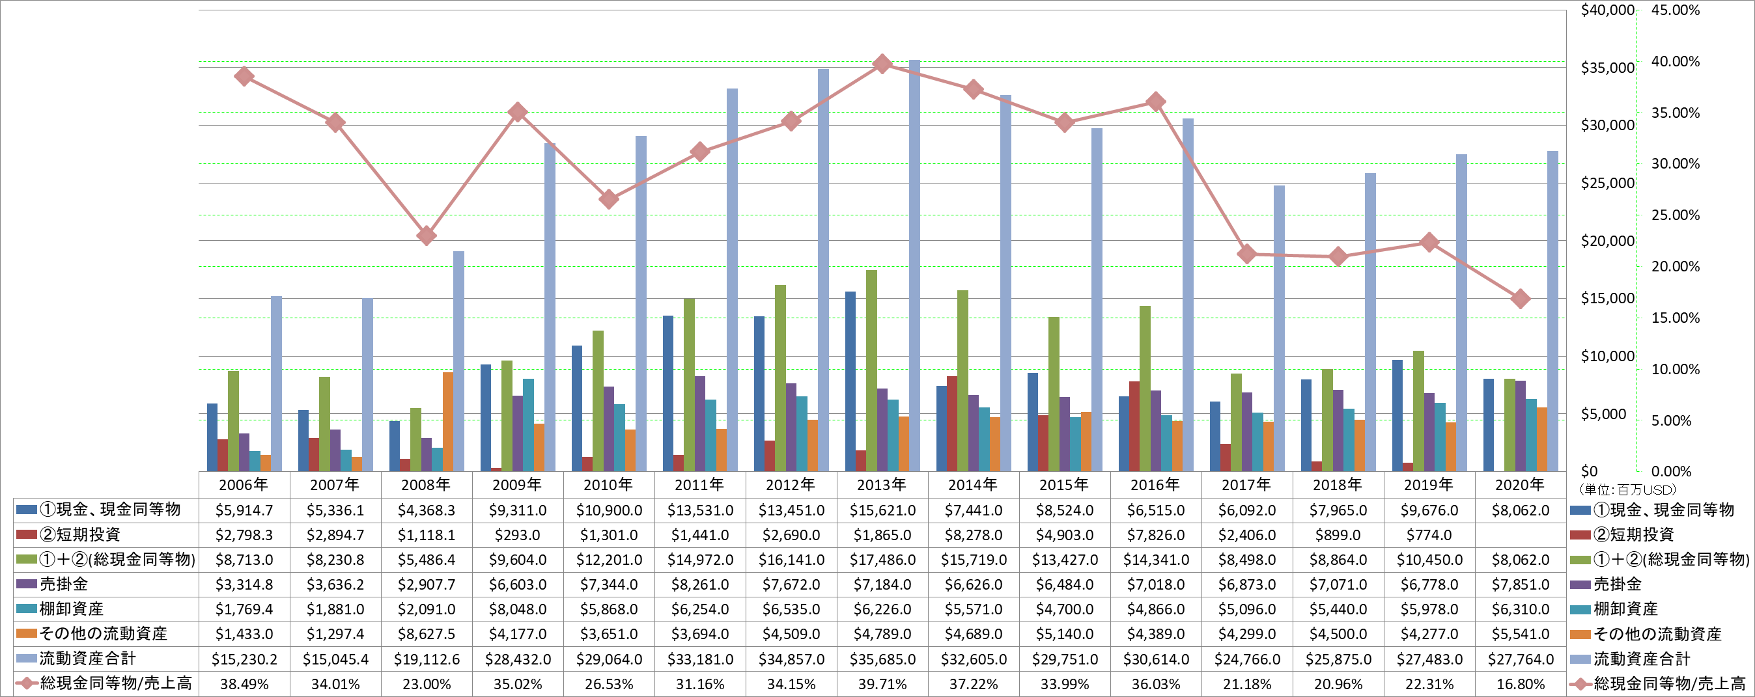Click the cell value $5,914.7

click(244, 510)
